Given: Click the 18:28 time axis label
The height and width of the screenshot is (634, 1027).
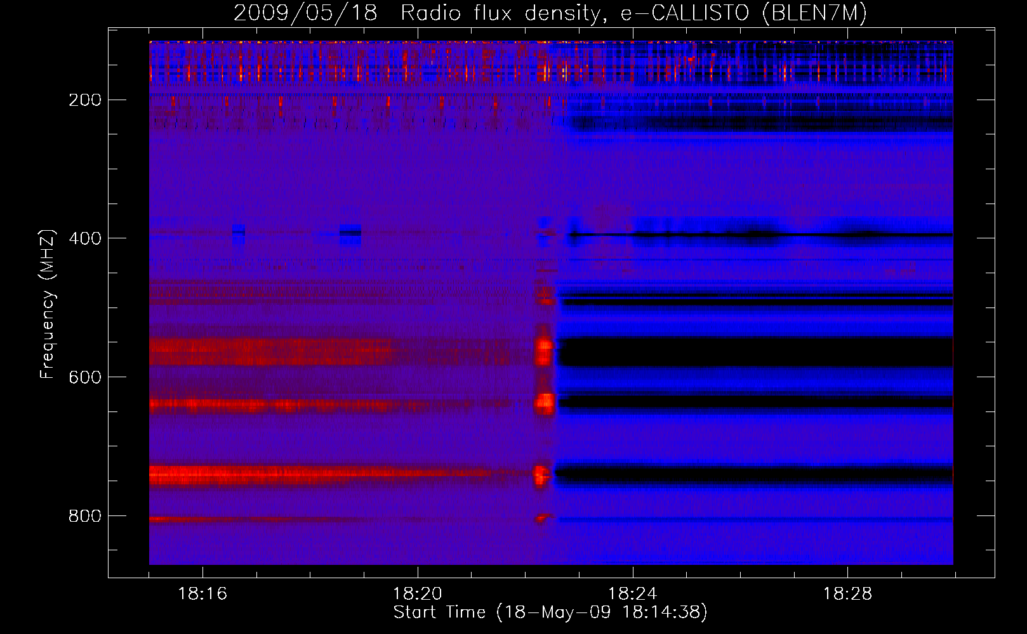Looking at the screenshot, I should click(x=847, y=593).
